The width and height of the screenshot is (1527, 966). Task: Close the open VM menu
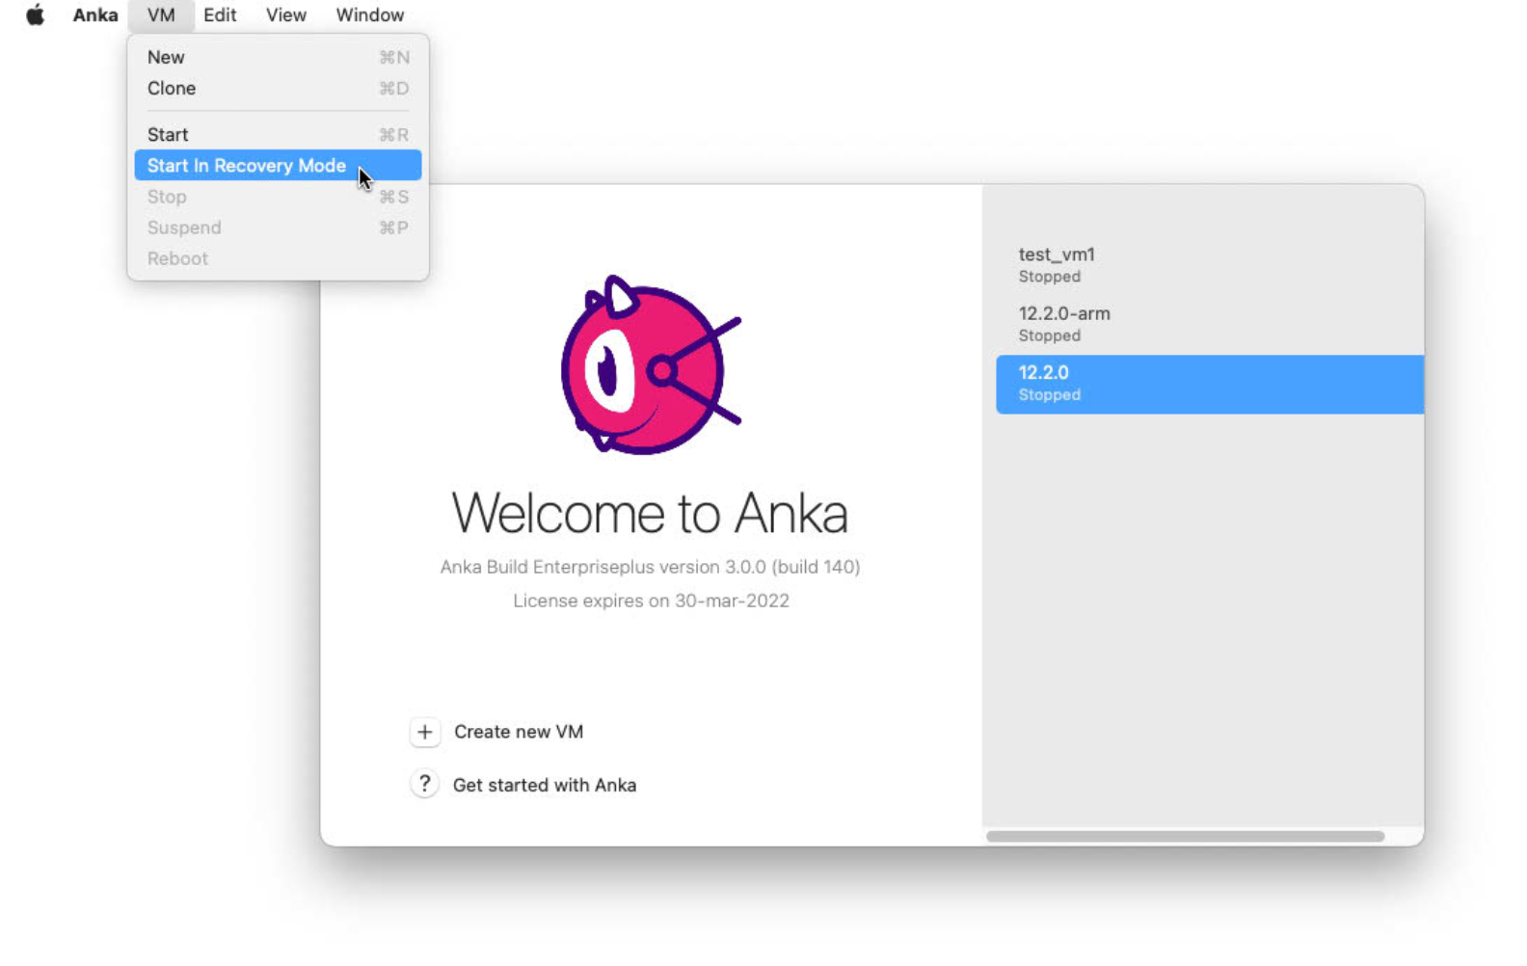[161, 15]
